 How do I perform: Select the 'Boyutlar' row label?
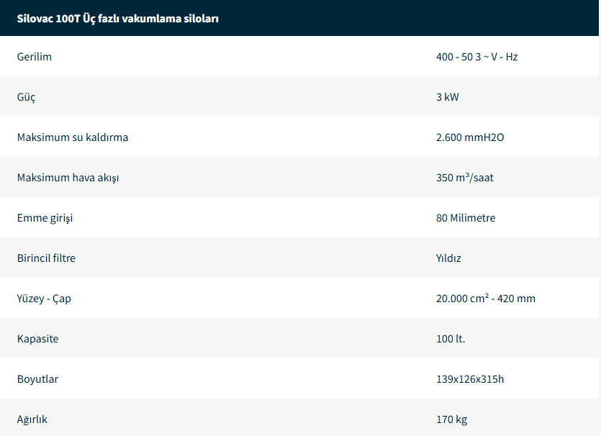point(37,379)
